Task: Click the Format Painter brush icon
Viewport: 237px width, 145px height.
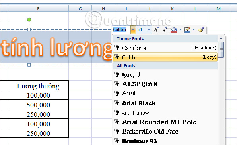Action: click(x=201, y=30)
